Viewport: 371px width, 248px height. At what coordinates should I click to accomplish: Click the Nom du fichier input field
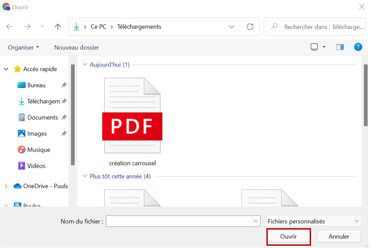coord(179,221)
